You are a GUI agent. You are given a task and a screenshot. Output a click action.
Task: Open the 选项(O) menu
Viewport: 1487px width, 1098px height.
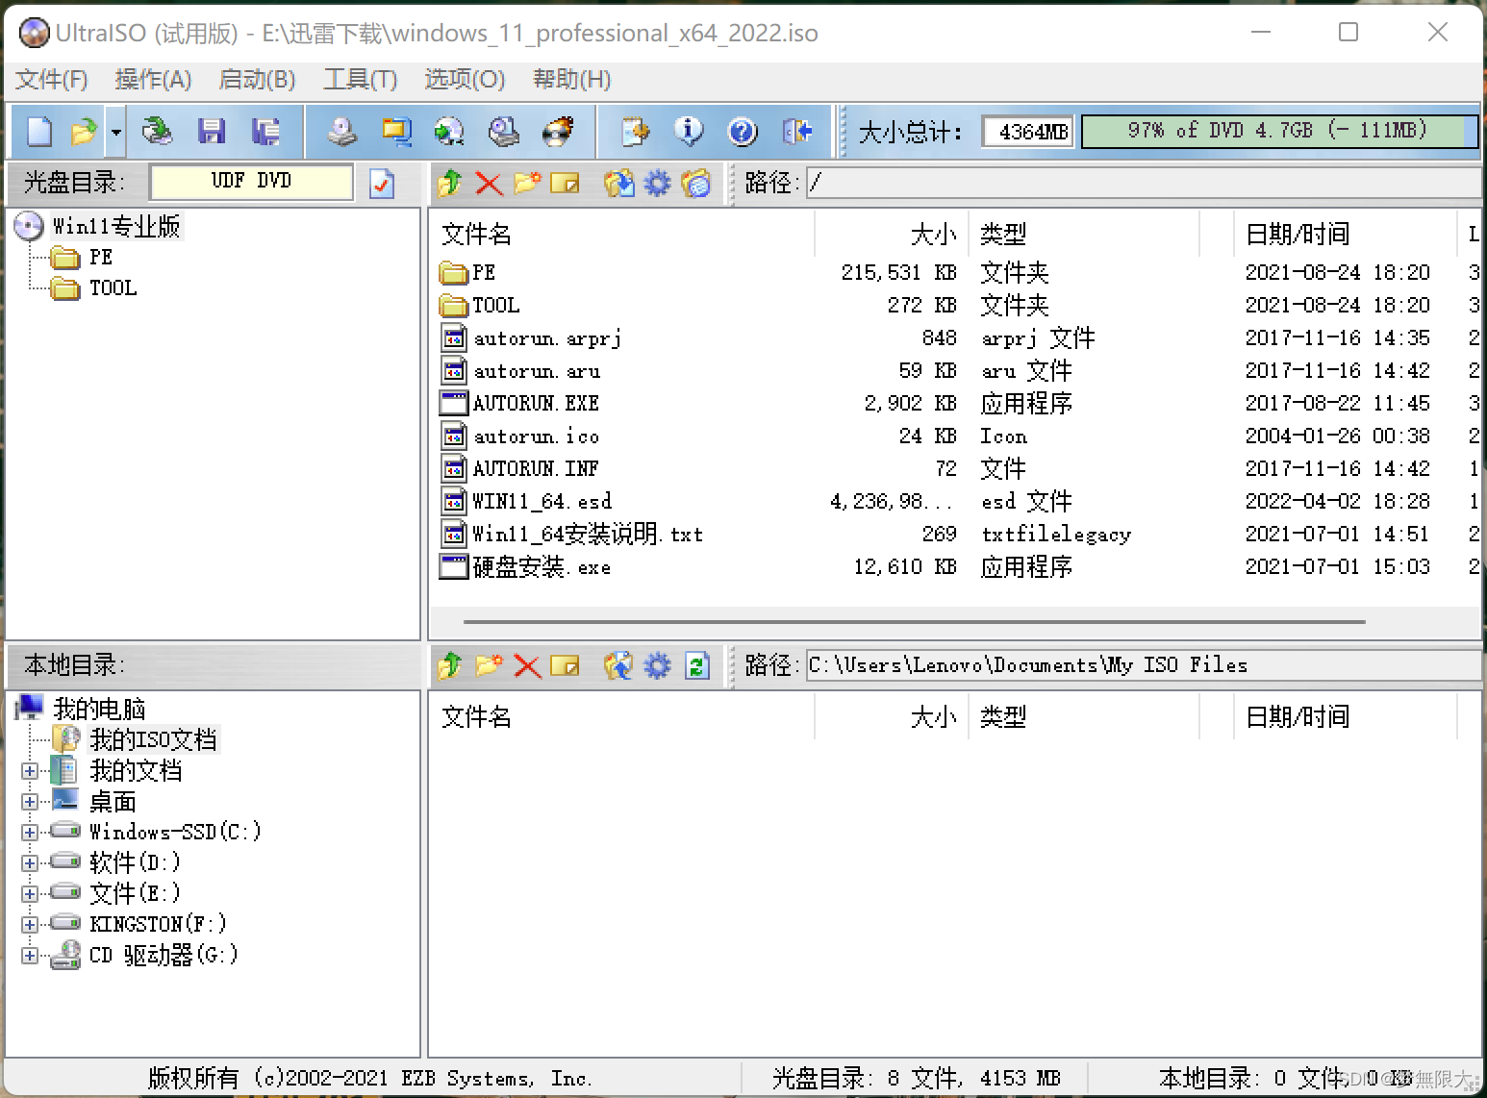pyautogui.click(x=465, y=80)
